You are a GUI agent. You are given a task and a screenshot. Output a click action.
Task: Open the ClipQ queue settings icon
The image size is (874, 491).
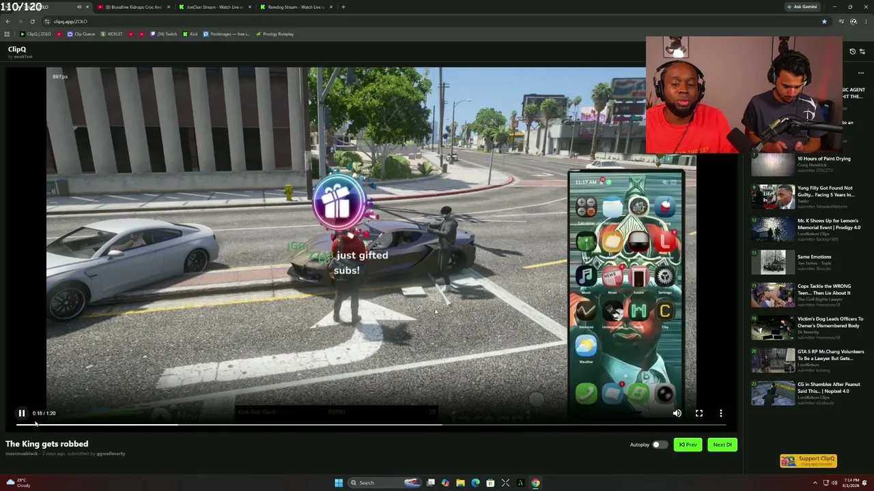[x=862, y=51]
